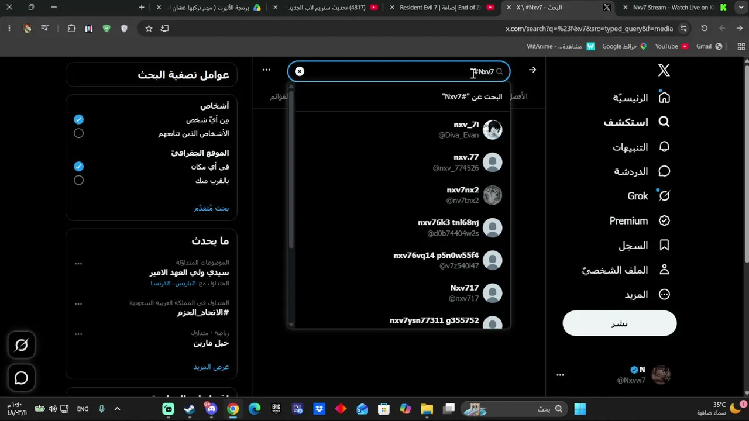Open more options for #الاتحاد_الحزم trend
This screenshot has width=749, height=421.
[x=78, y=304]
